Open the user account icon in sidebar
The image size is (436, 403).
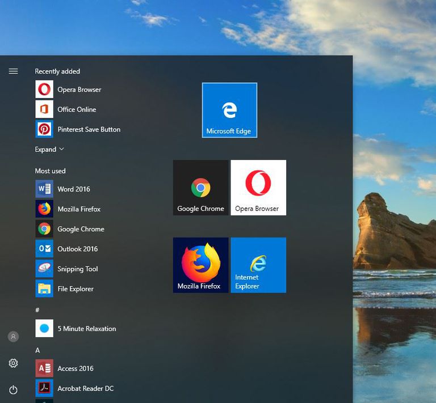[13, 337]
